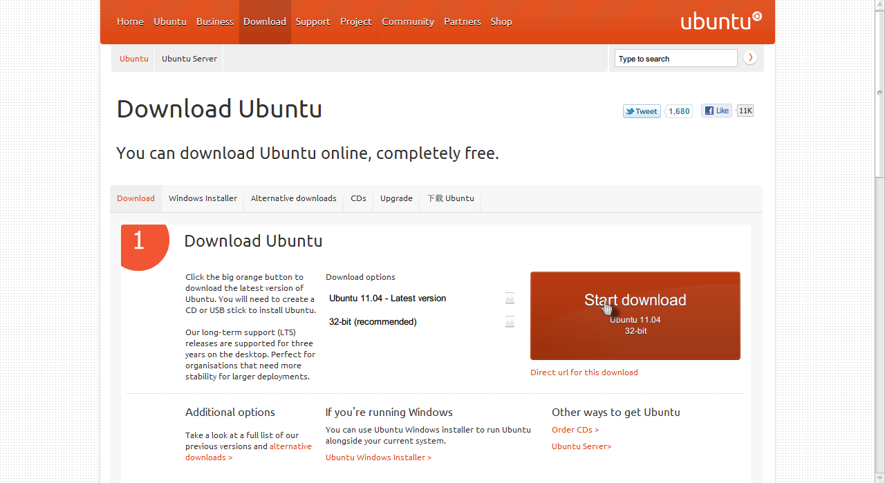The image size is (885, 483).
Task: Open the Ubuntu 11.04 version dropdown
Action: [510, 298]
